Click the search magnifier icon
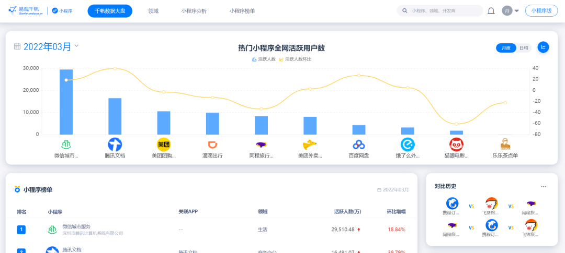Viewport: 565px width, 253px height. pyautogui.click(x=404, y=11)
